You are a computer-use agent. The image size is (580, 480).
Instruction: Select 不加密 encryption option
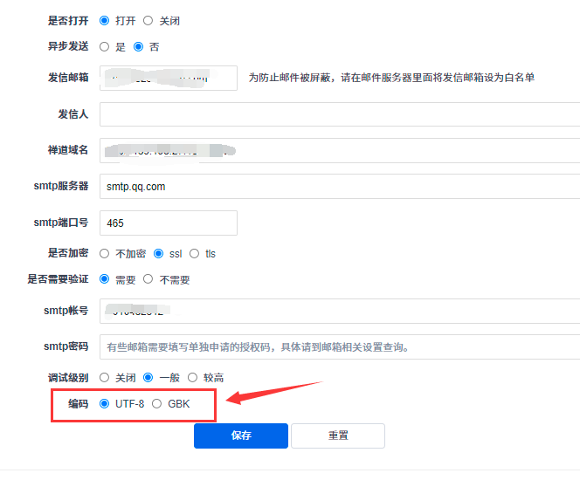coord(104,254)
